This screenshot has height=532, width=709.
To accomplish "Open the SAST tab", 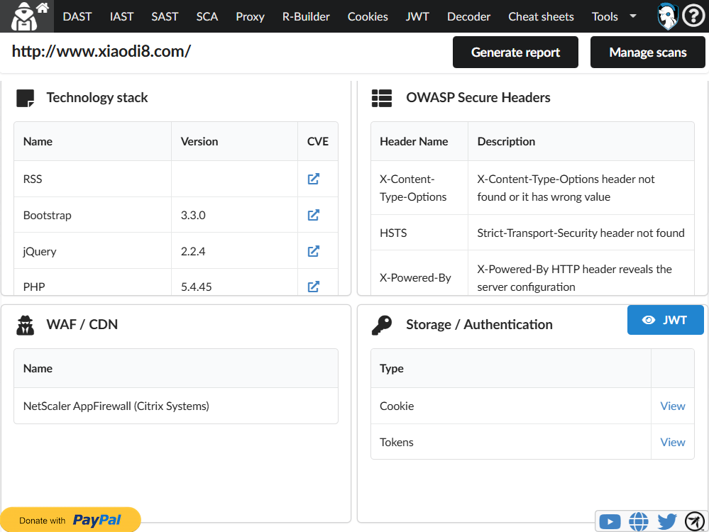I will [x=165, y=17].
